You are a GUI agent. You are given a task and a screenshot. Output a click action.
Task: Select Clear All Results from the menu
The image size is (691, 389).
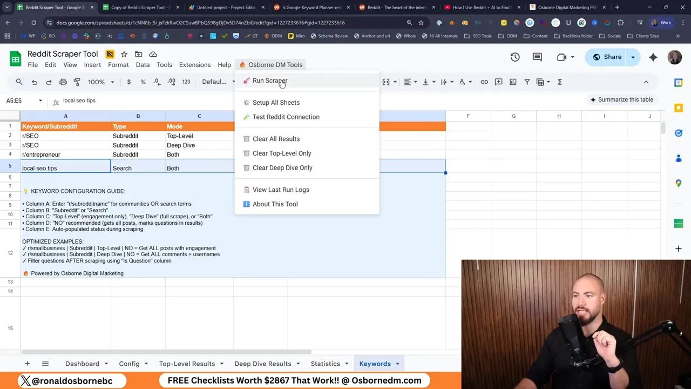point(276,139)
